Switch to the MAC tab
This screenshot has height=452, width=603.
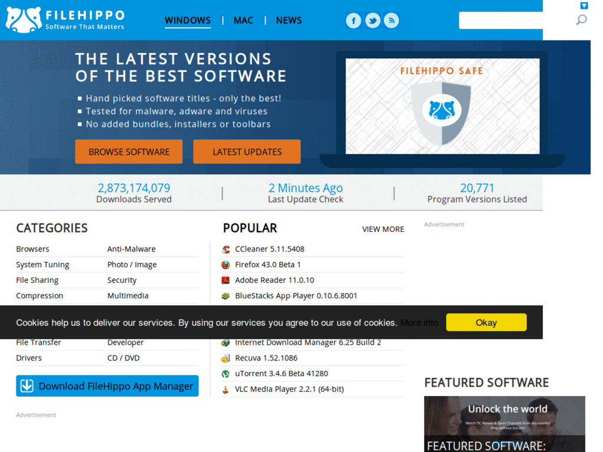(243, 21)
